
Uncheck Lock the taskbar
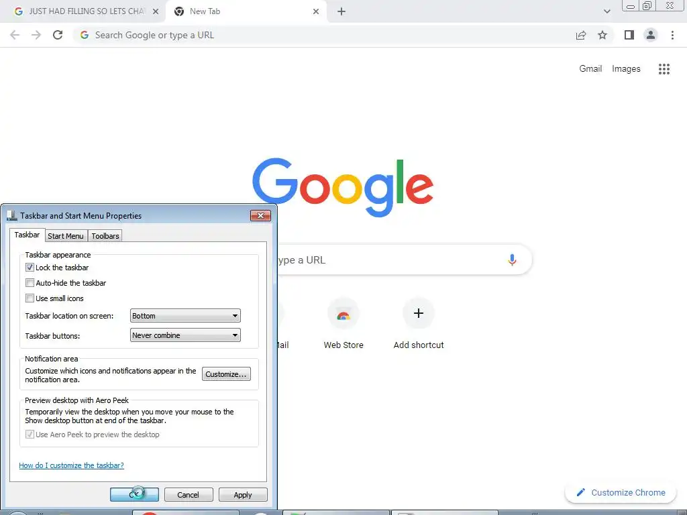30,267
